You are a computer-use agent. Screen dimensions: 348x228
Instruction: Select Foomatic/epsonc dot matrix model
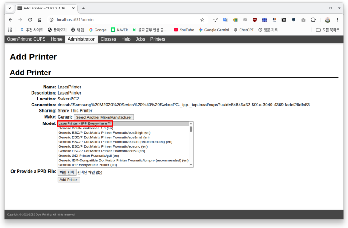123,146
